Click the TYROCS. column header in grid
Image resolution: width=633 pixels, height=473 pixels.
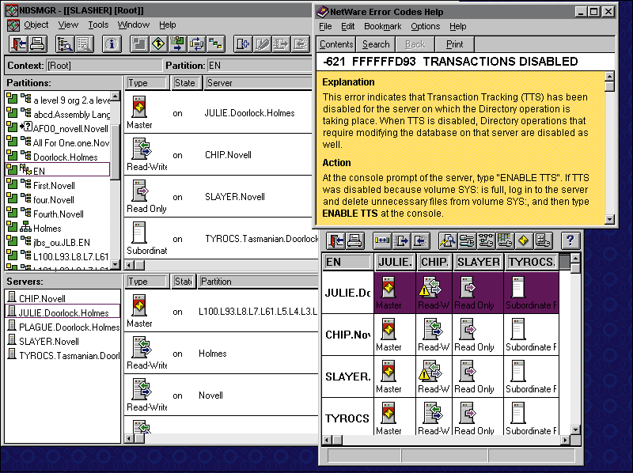pyautogui.click(x=531, y=262)
